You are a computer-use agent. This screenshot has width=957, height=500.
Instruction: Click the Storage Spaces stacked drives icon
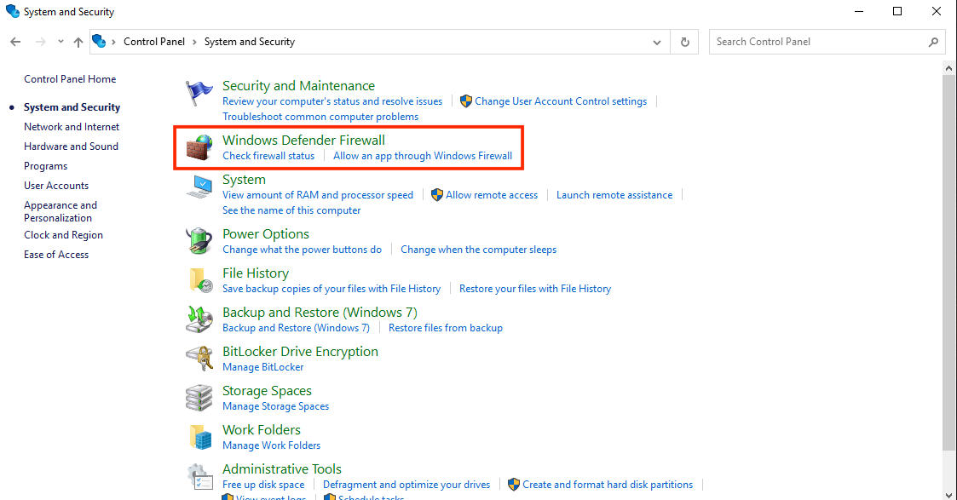coord(199,398)
